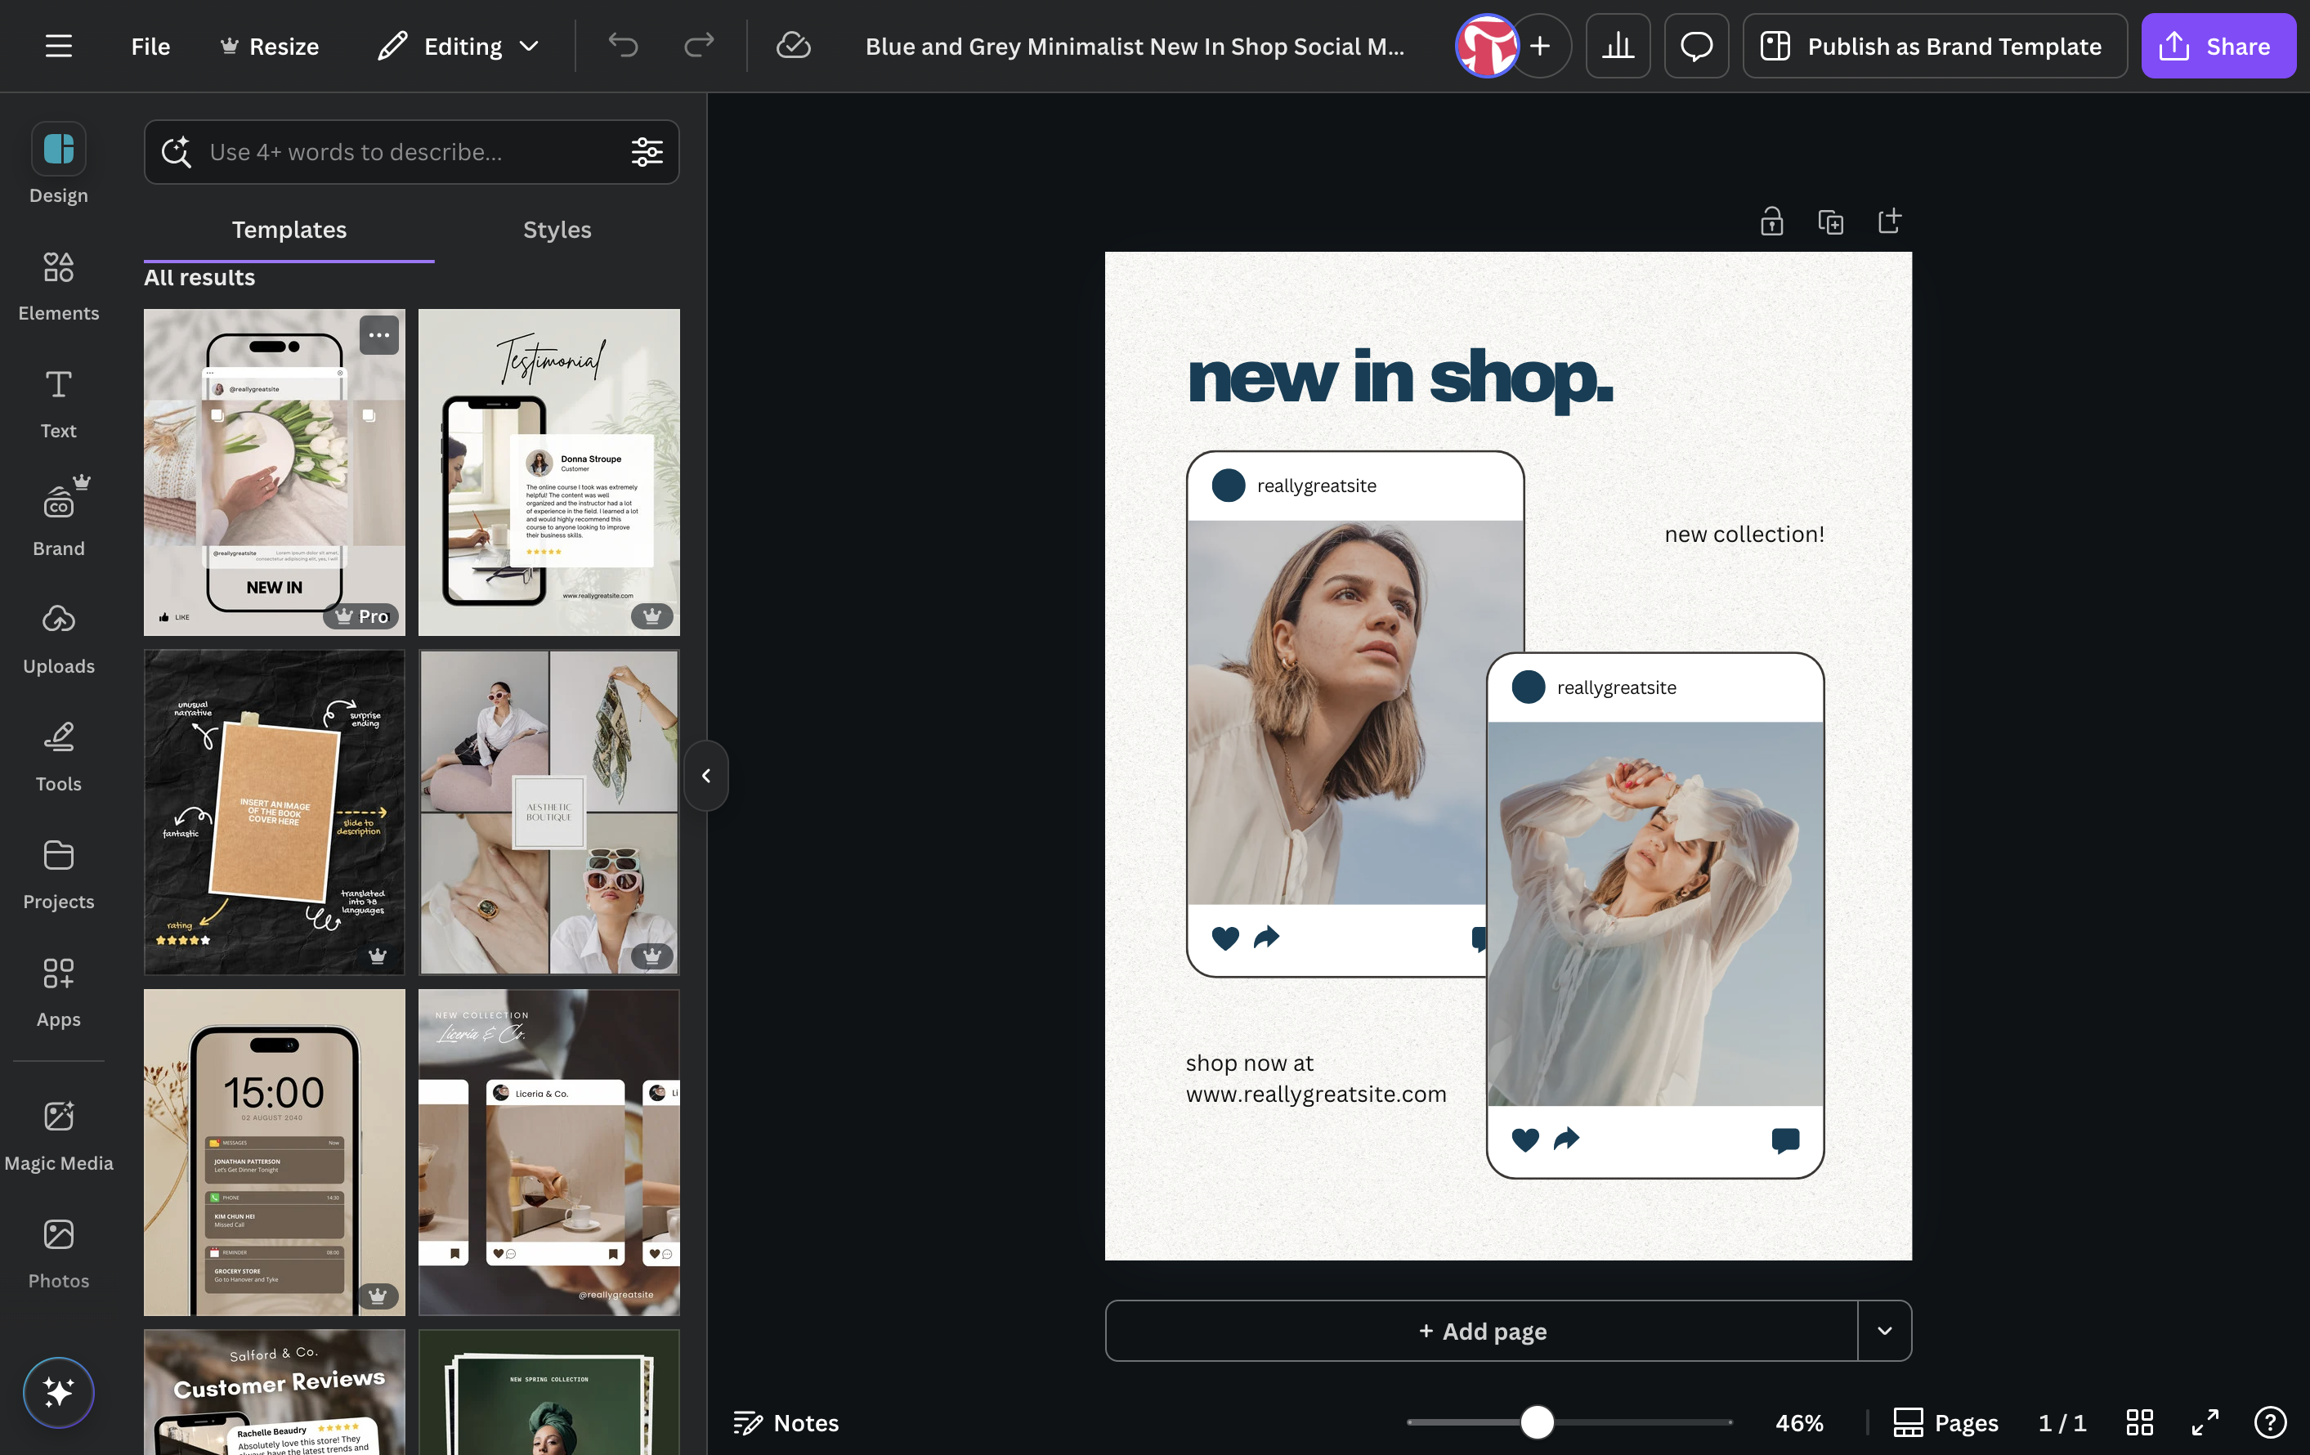The image size is (2310, 1455).
Task: Open the Apps panel
Action: [x=59, y=992]
